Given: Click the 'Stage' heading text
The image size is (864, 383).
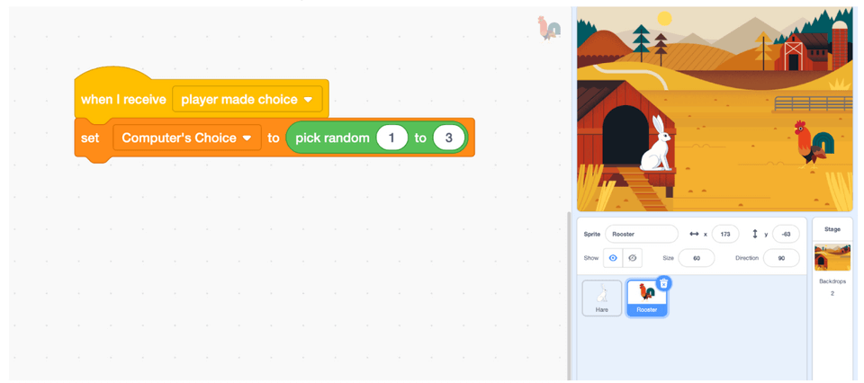Looking at the screenshot, I should pyautogui.click(x=832, y=229).
